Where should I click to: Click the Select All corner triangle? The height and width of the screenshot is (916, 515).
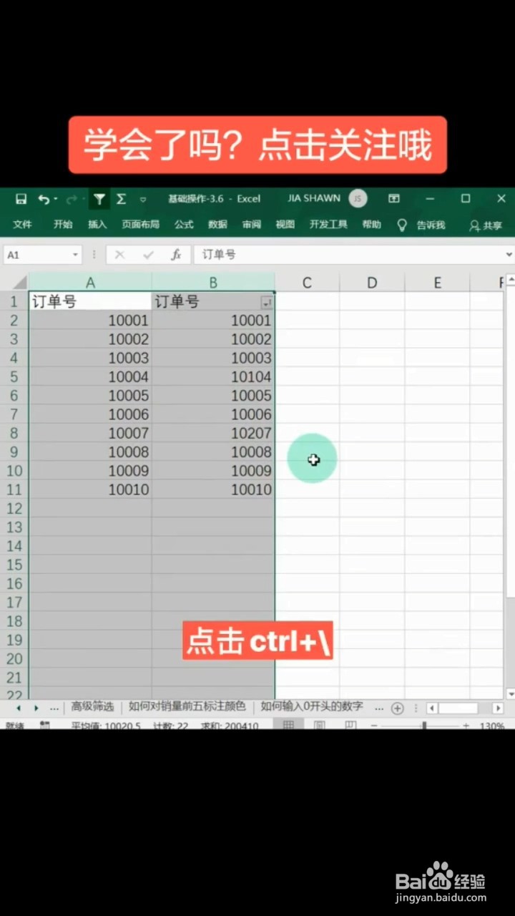(x=19, y=282)
